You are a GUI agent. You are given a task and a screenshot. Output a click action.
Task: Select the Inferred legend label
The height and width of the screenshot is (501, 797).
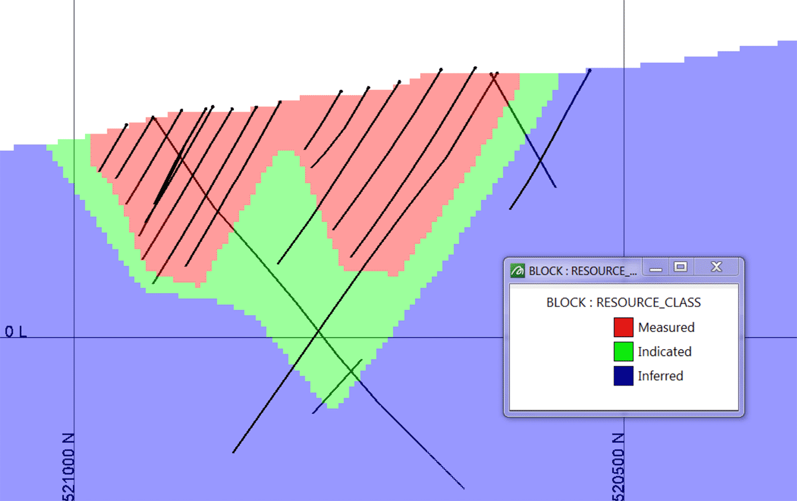tap(660, 376)
